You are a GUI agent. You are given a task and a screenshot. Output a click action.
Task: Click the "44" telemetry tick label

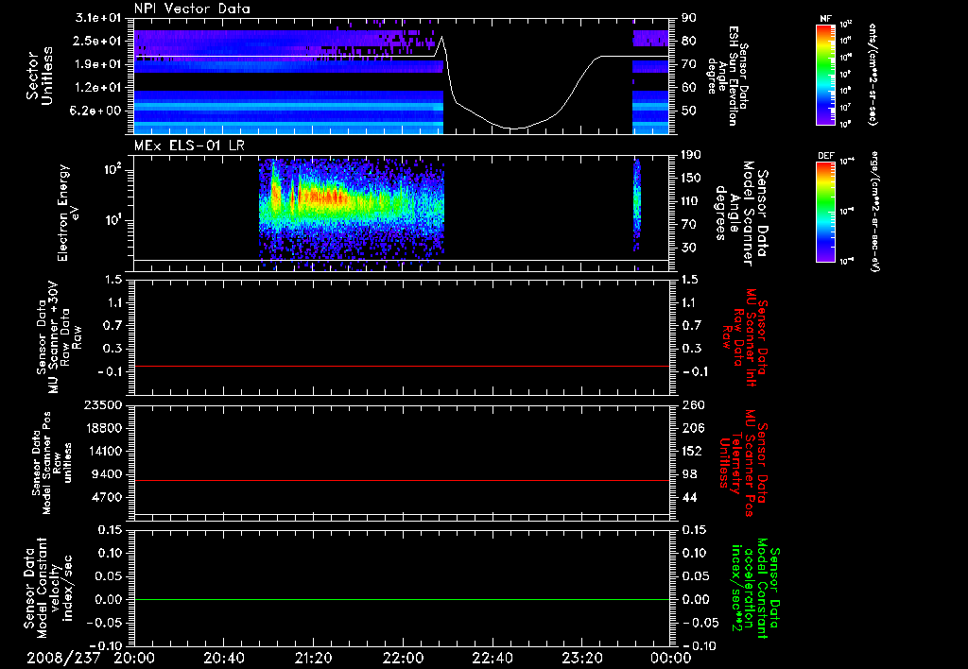pos(689,497)
